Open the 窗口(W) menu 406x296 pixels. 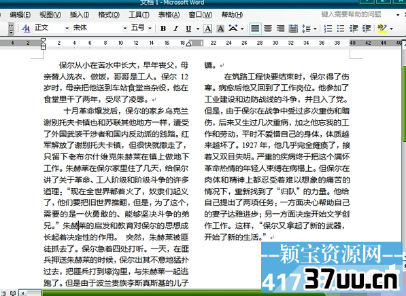pyautogui.click(x=201, y=15)
